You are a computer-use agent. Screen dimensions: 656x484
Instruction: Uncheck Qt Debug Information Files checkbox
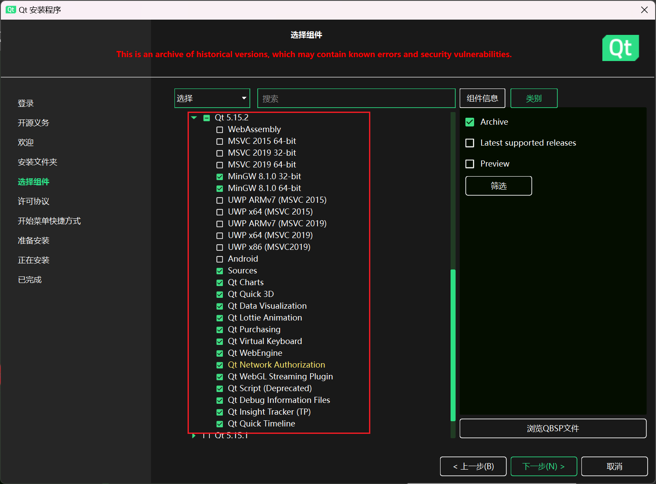(220, 400)
